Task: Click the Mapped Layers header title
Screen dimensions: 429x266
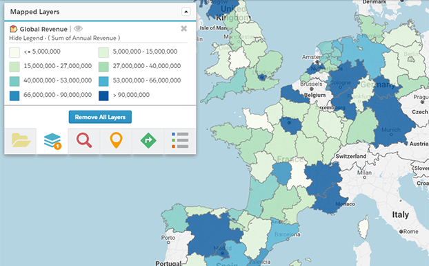Action: click(34, 12)
